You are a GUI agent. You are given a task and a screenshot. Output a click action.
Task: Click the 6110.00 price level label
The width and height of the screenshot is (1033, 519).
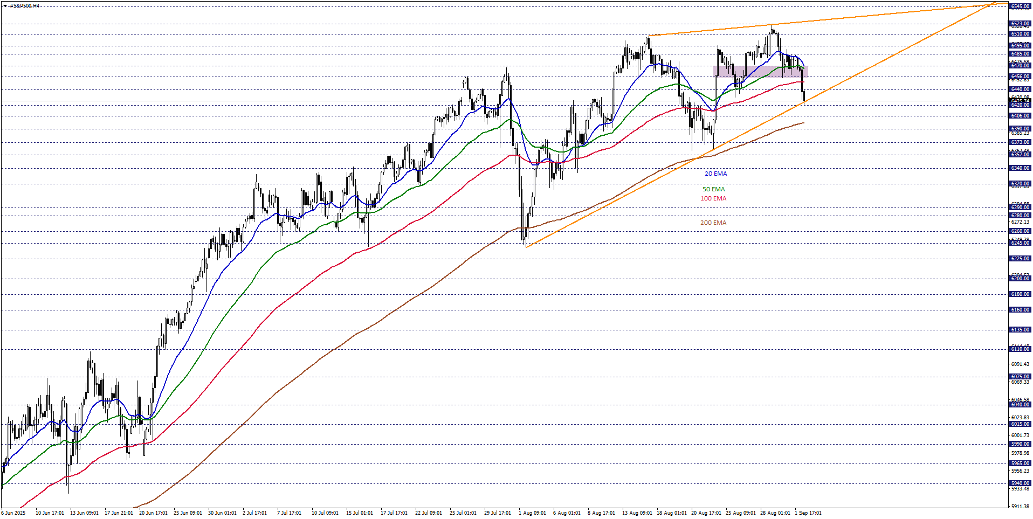(1020, 349)
